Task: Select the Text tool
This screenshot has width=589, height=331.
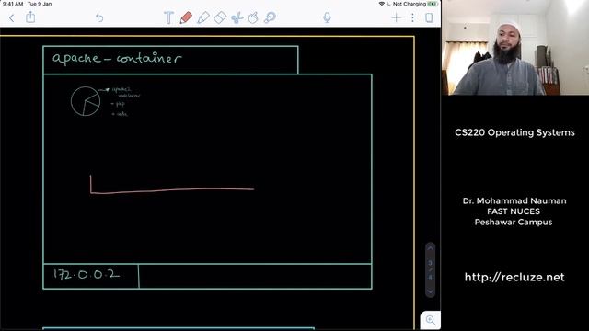Action: tap(168, 17)
